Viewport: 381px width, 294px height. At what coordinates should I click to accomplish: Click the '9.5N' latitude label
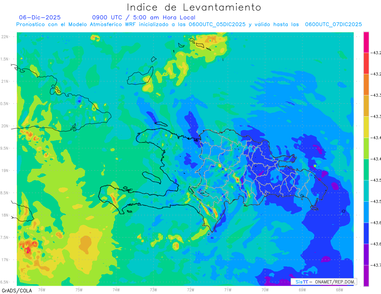click(x=5, y=148)
